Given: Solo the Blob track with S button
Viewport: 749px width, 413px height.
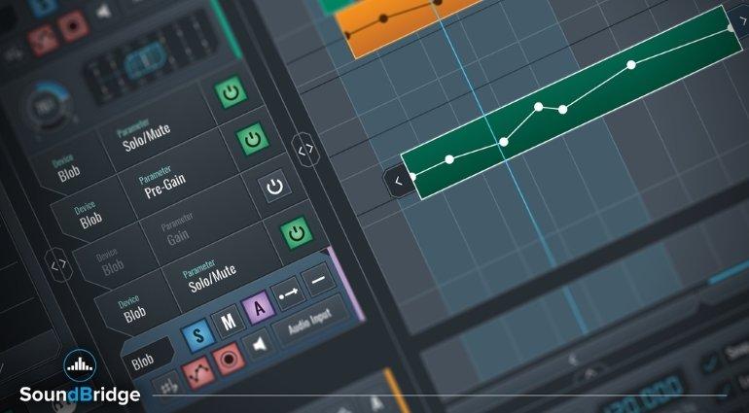Looking at the screenshot, I should 198,334.
